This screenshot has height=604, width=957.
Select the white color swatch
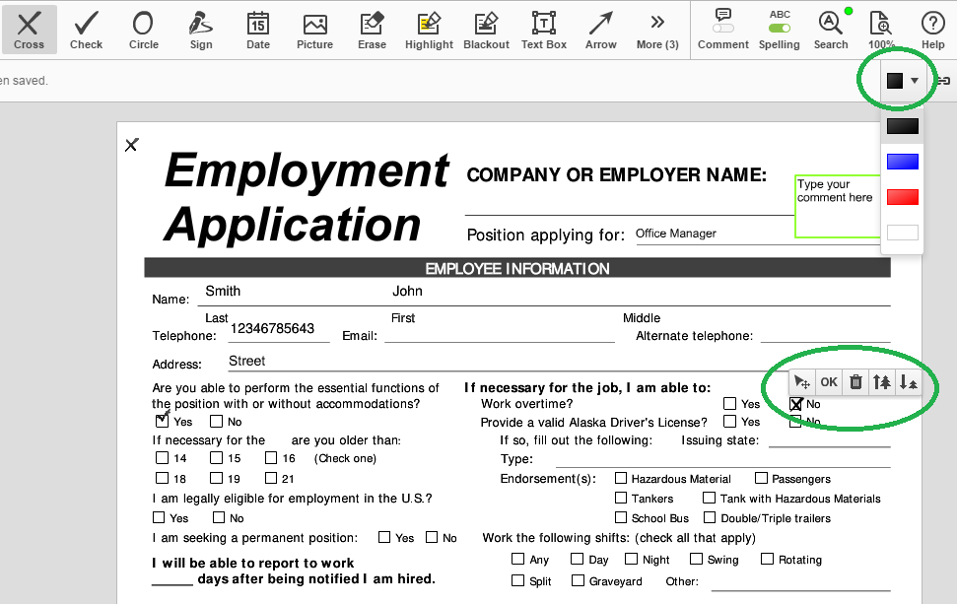coord(903,233)
